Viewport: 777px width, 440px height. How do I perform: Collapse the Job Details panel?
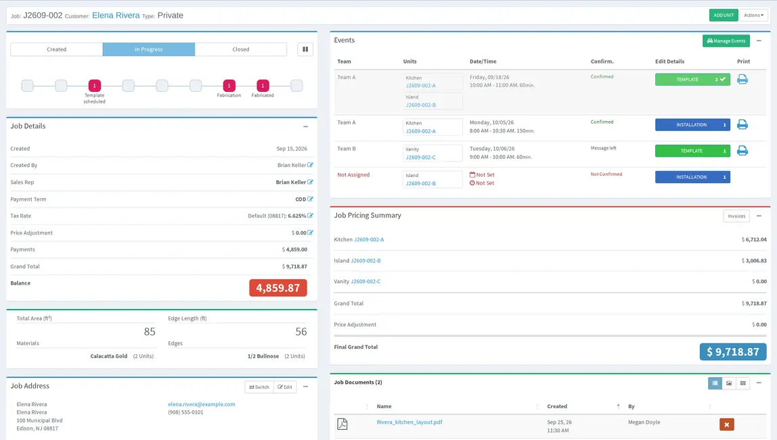(305, 126)
